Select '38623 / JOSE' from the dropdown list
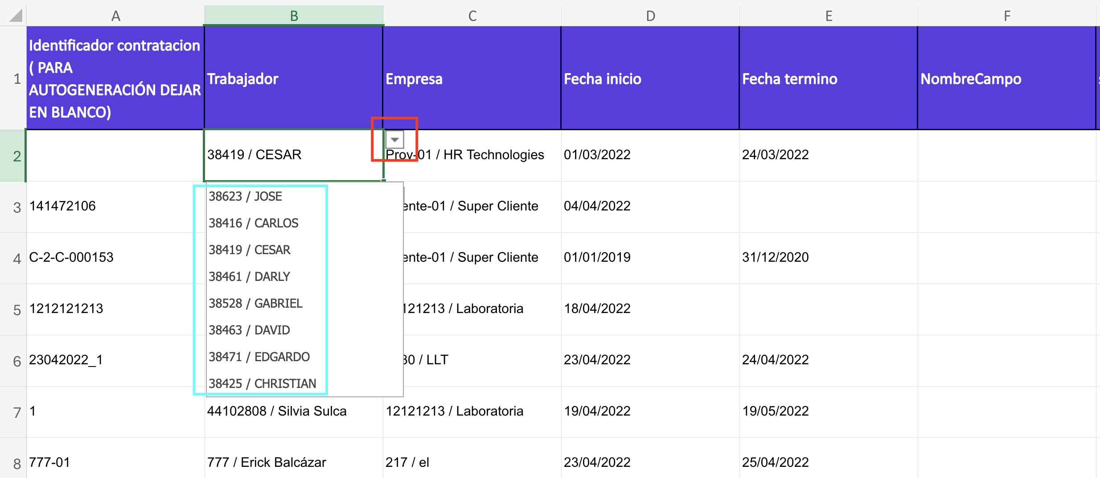The image size is (1100, 478). coord(305,196)
